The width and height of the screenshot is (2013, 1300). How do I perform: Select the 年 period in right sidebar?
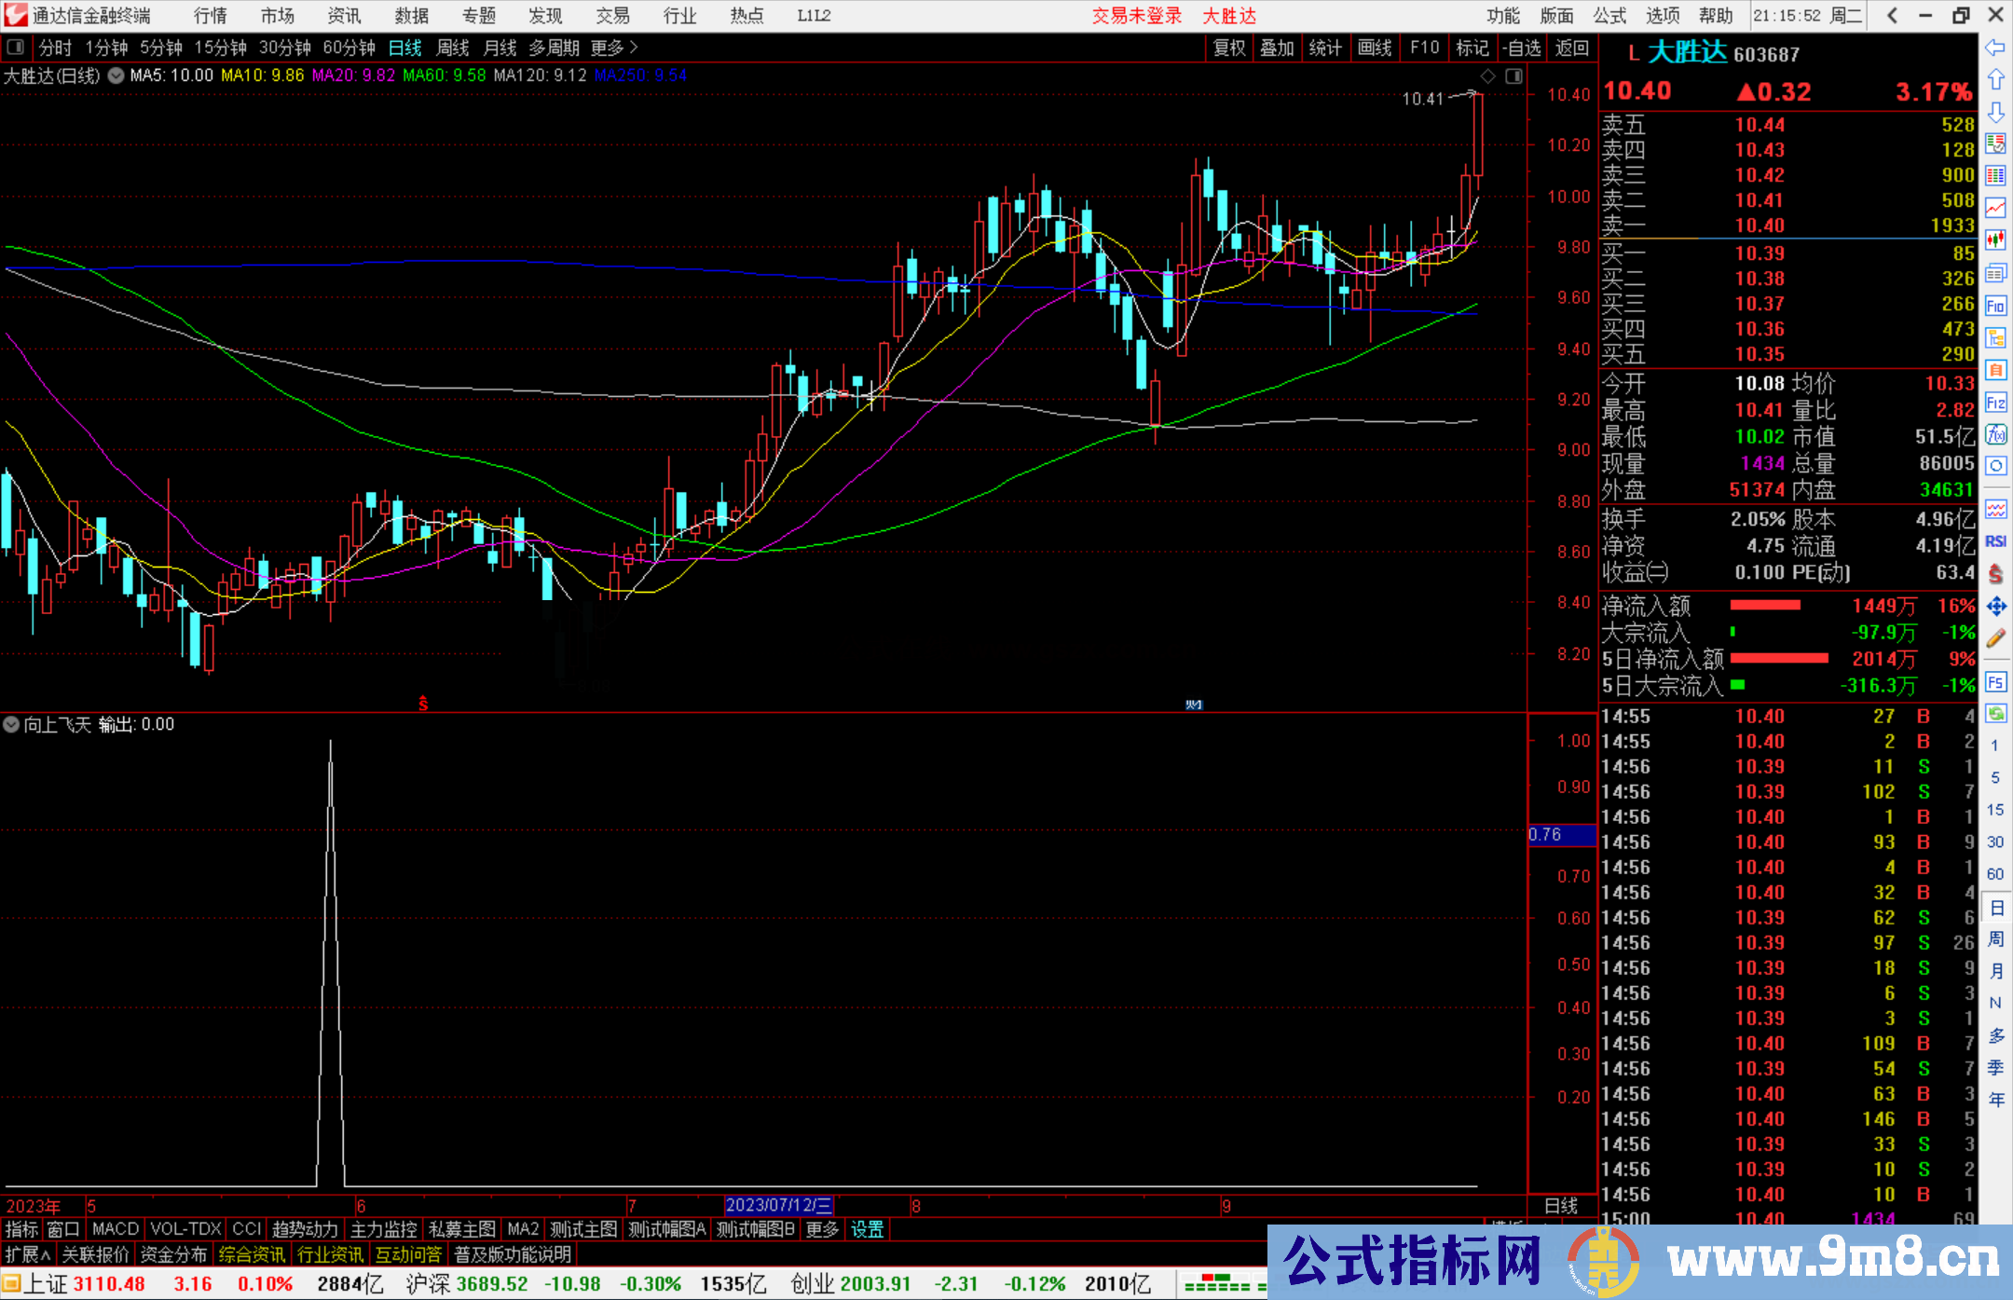click(1995, 1101)
